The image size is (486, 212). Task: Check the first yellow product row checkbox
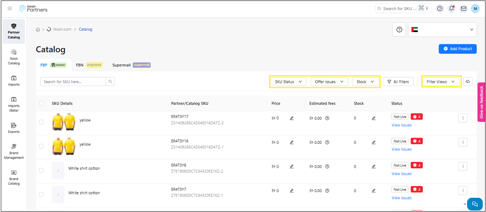point(42,122)
